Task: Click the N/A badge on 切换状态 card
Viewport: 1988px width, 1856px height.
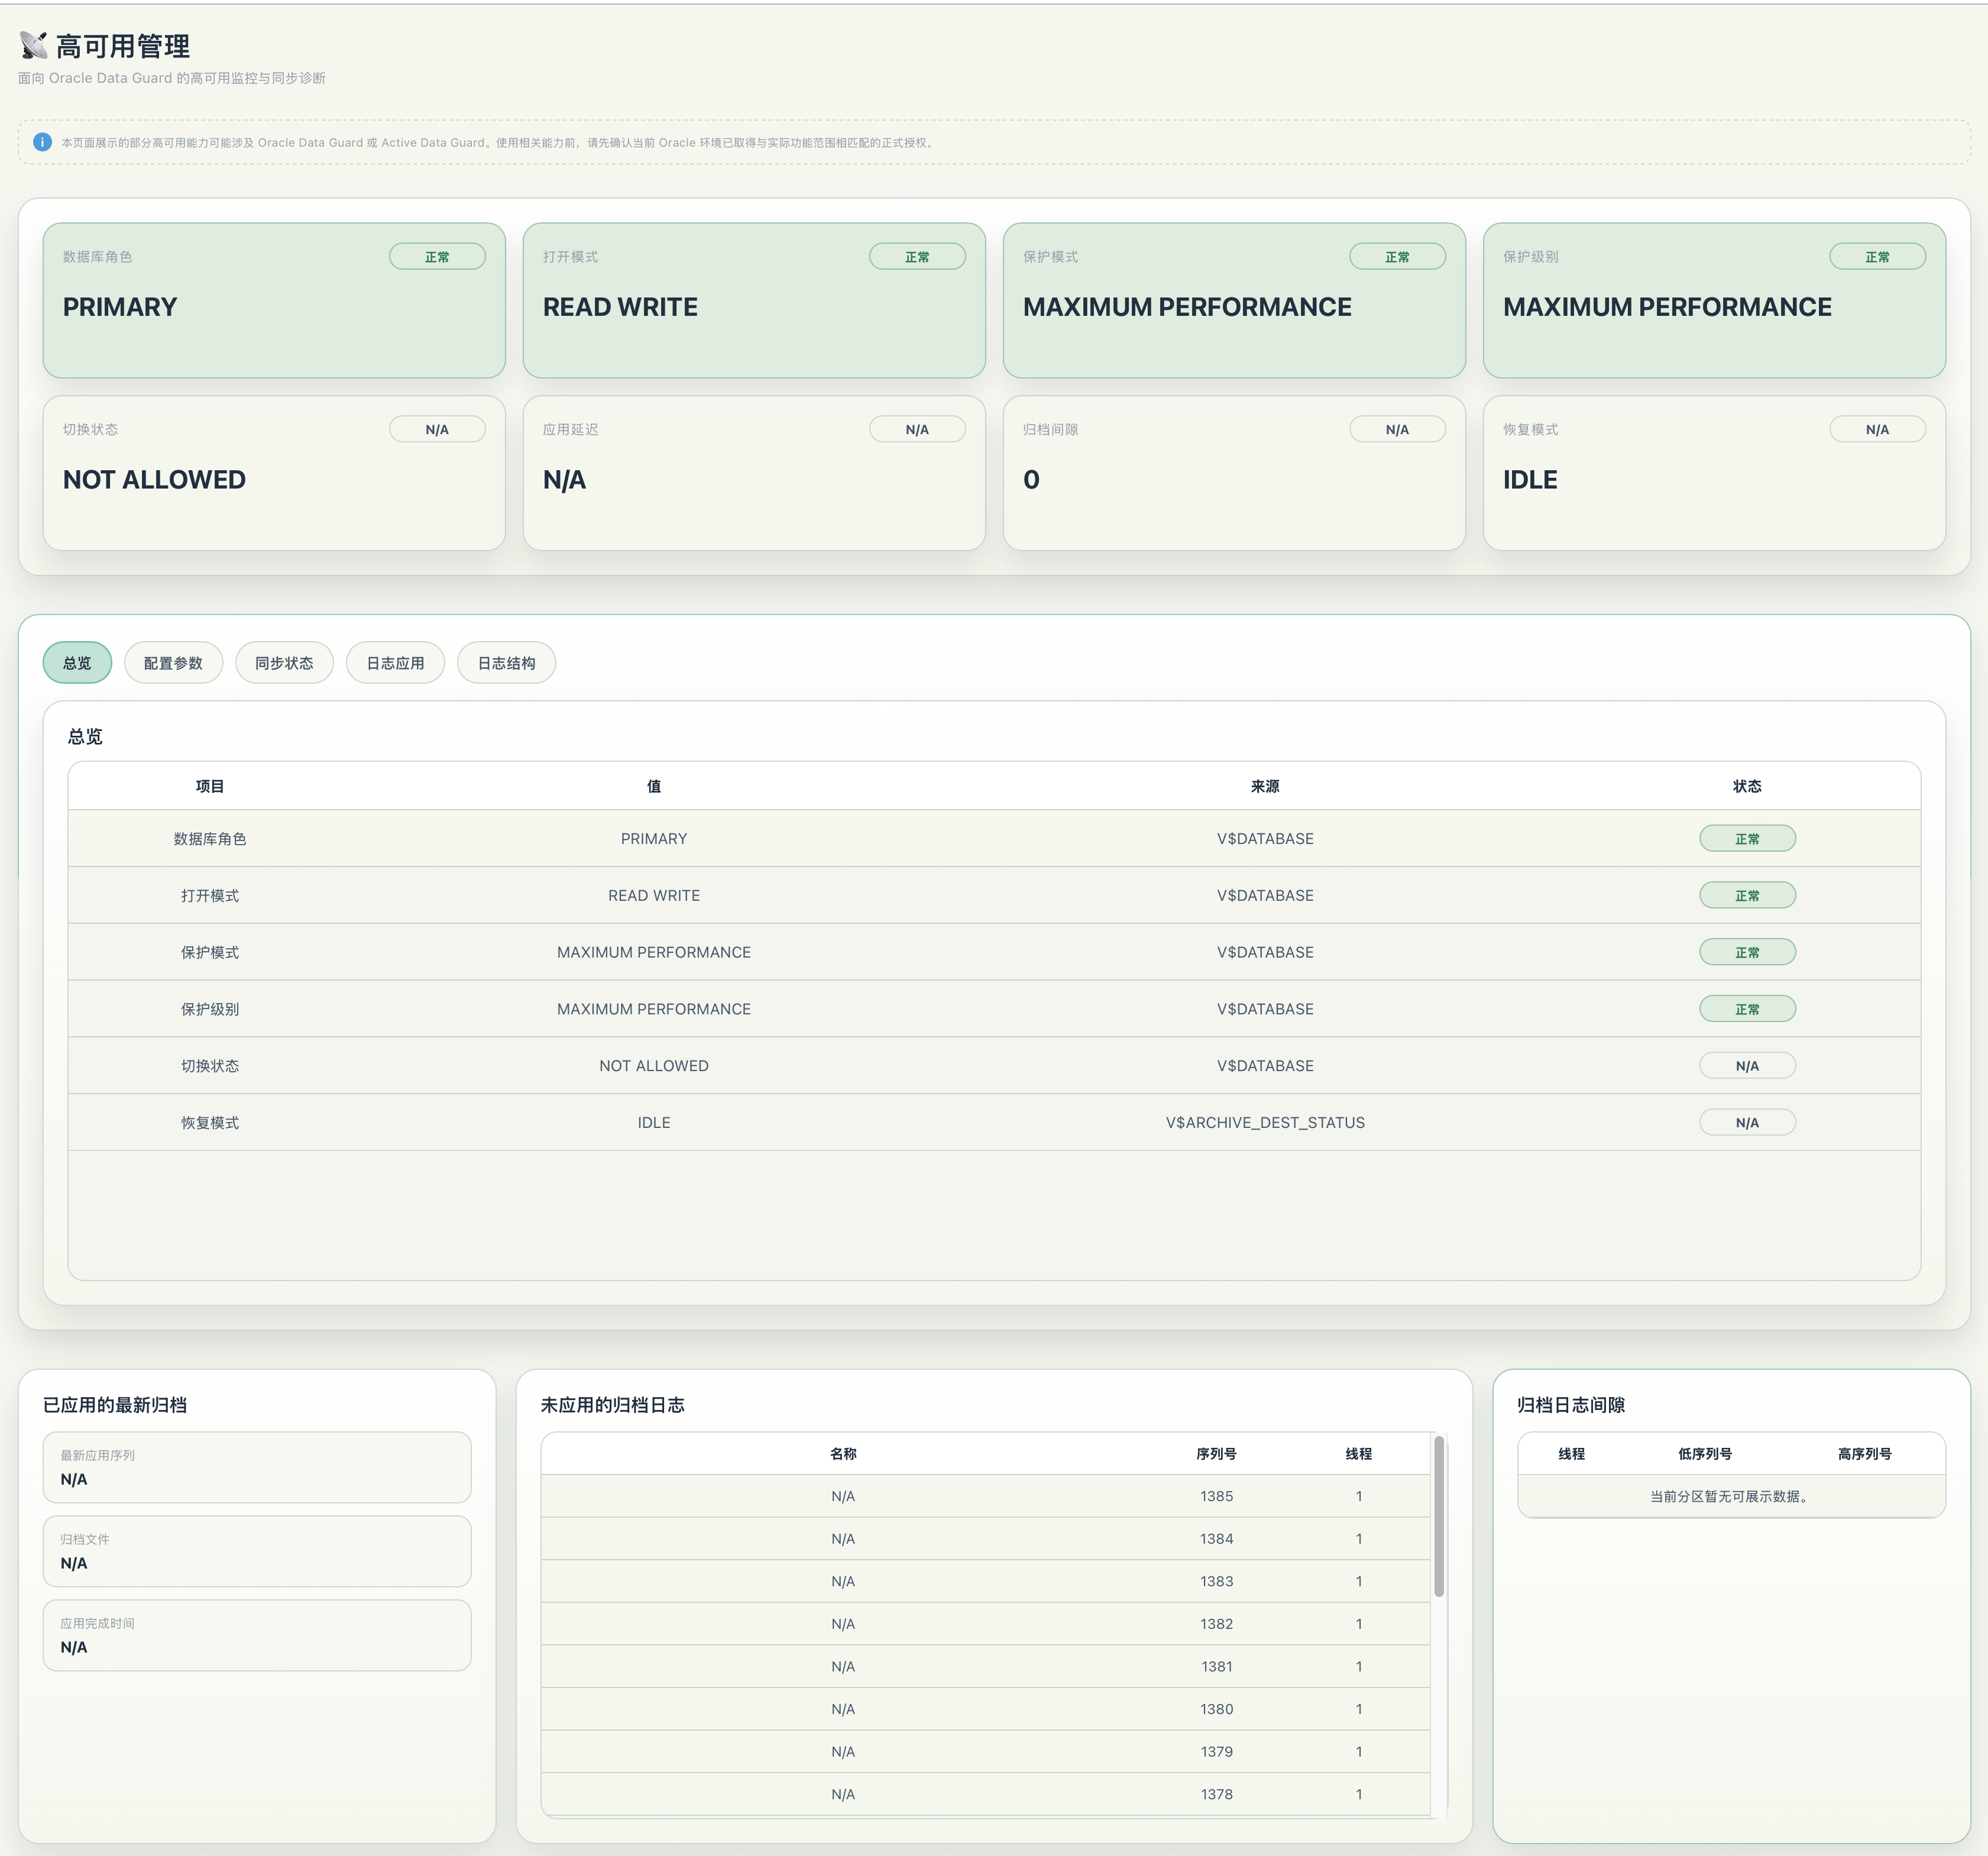Action: [437, 430]
